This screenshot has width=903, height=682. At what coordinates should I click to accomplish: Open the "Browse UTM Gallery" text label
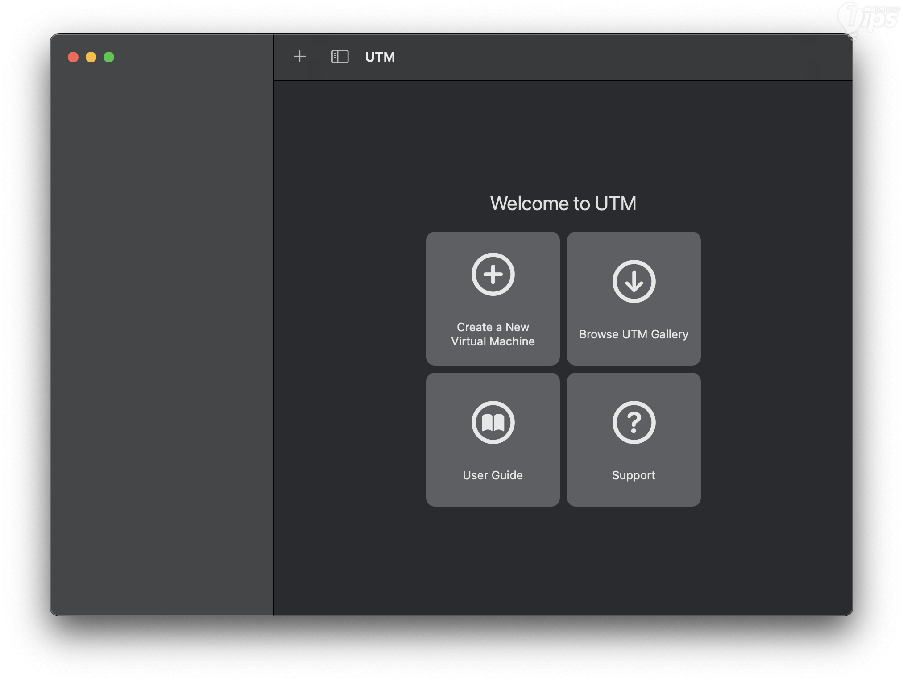pos(634,334)
